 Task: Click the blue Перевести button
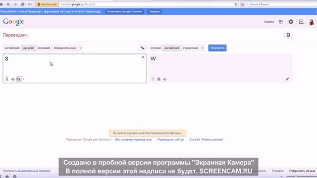pyautogui.click(x=217, y=48)
